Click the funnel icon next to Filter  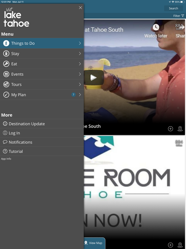pos(183,16)
